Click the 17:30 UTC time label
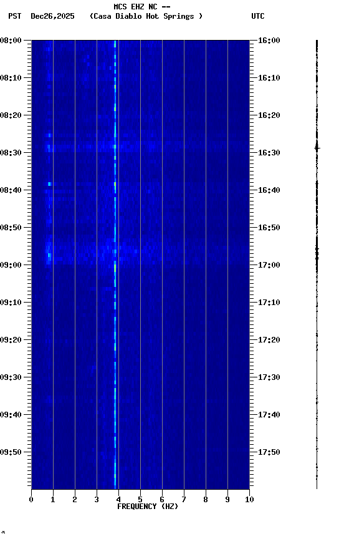Image resolution: width=344 pixels, height=539 pixels. [x=269, y=377]
